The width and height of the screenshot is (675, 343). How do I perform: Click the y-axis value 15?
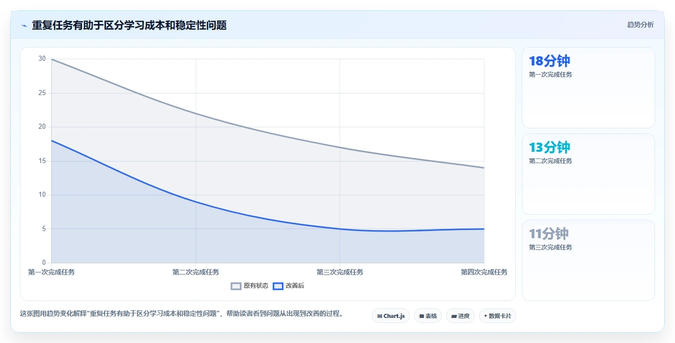[x=42, y=161]
